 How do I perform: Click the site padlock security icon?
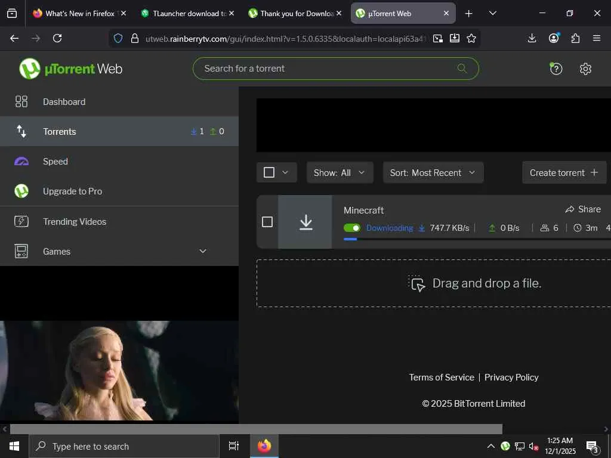pos(135,38)
